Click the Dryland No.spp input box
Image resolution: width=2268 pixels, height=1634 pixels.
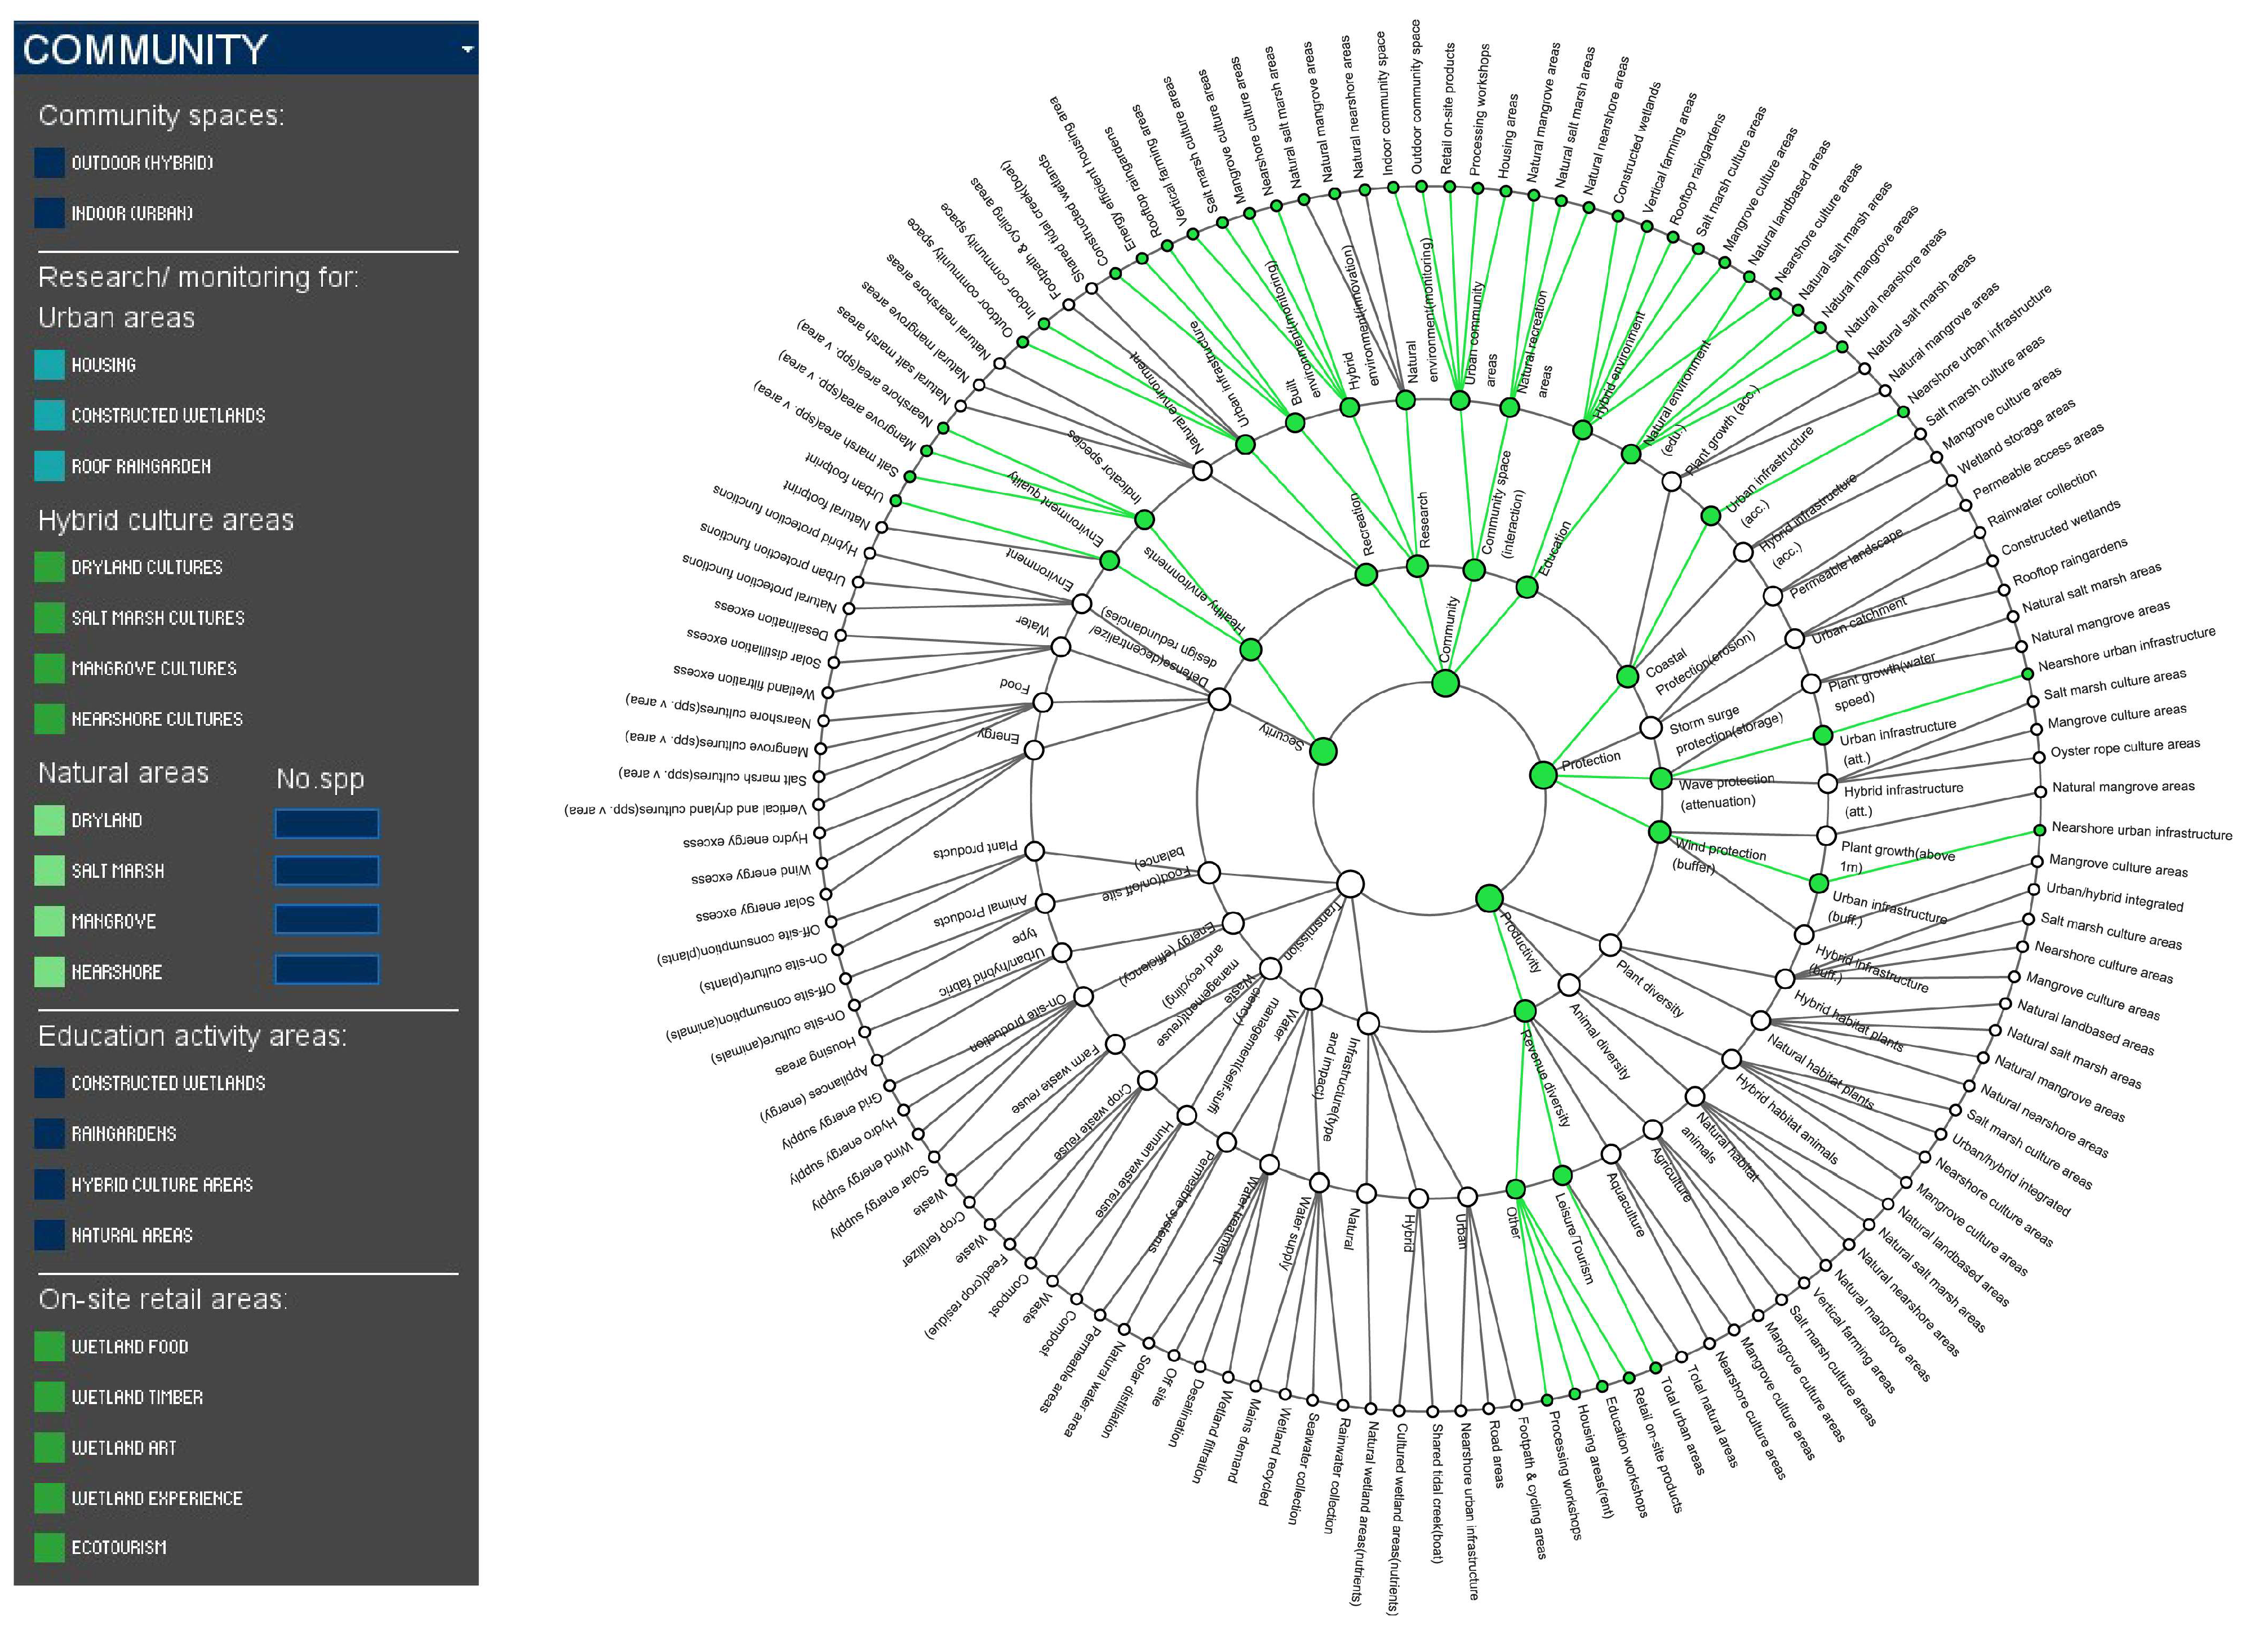coord(326,823)
